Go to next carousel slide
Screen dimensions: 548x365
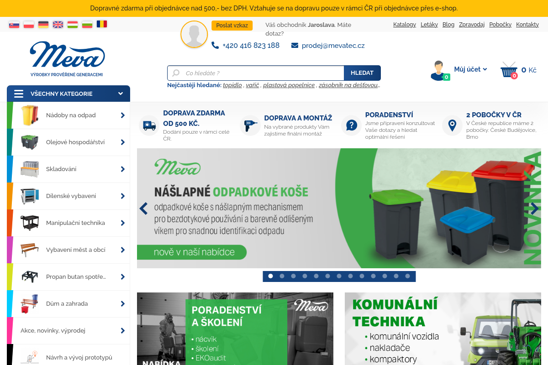(534, 209)
